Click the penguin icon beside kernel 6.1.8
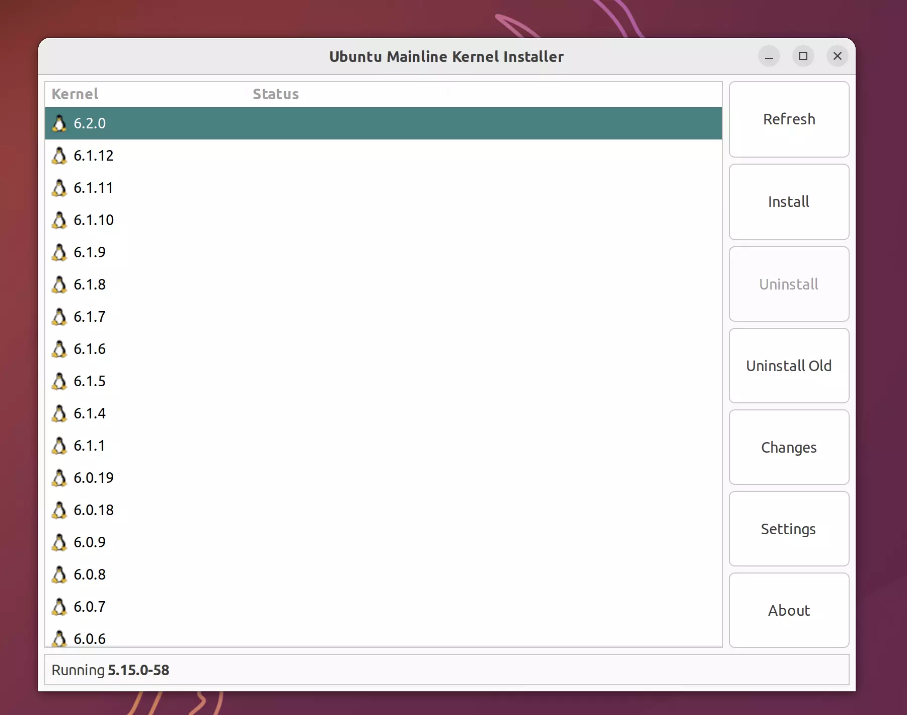 [x=59, y=284]
